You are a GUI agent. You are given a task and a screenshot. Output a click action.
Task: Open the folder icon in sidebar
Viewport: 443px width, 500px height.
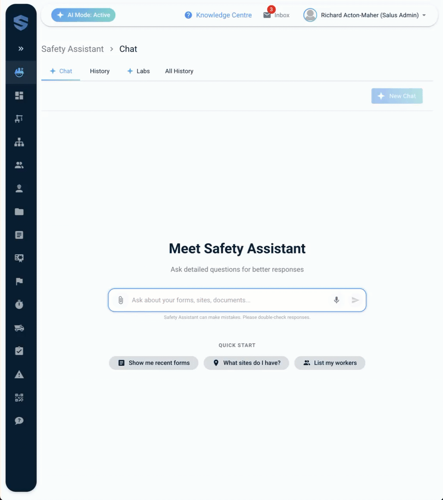pos(19,212)
